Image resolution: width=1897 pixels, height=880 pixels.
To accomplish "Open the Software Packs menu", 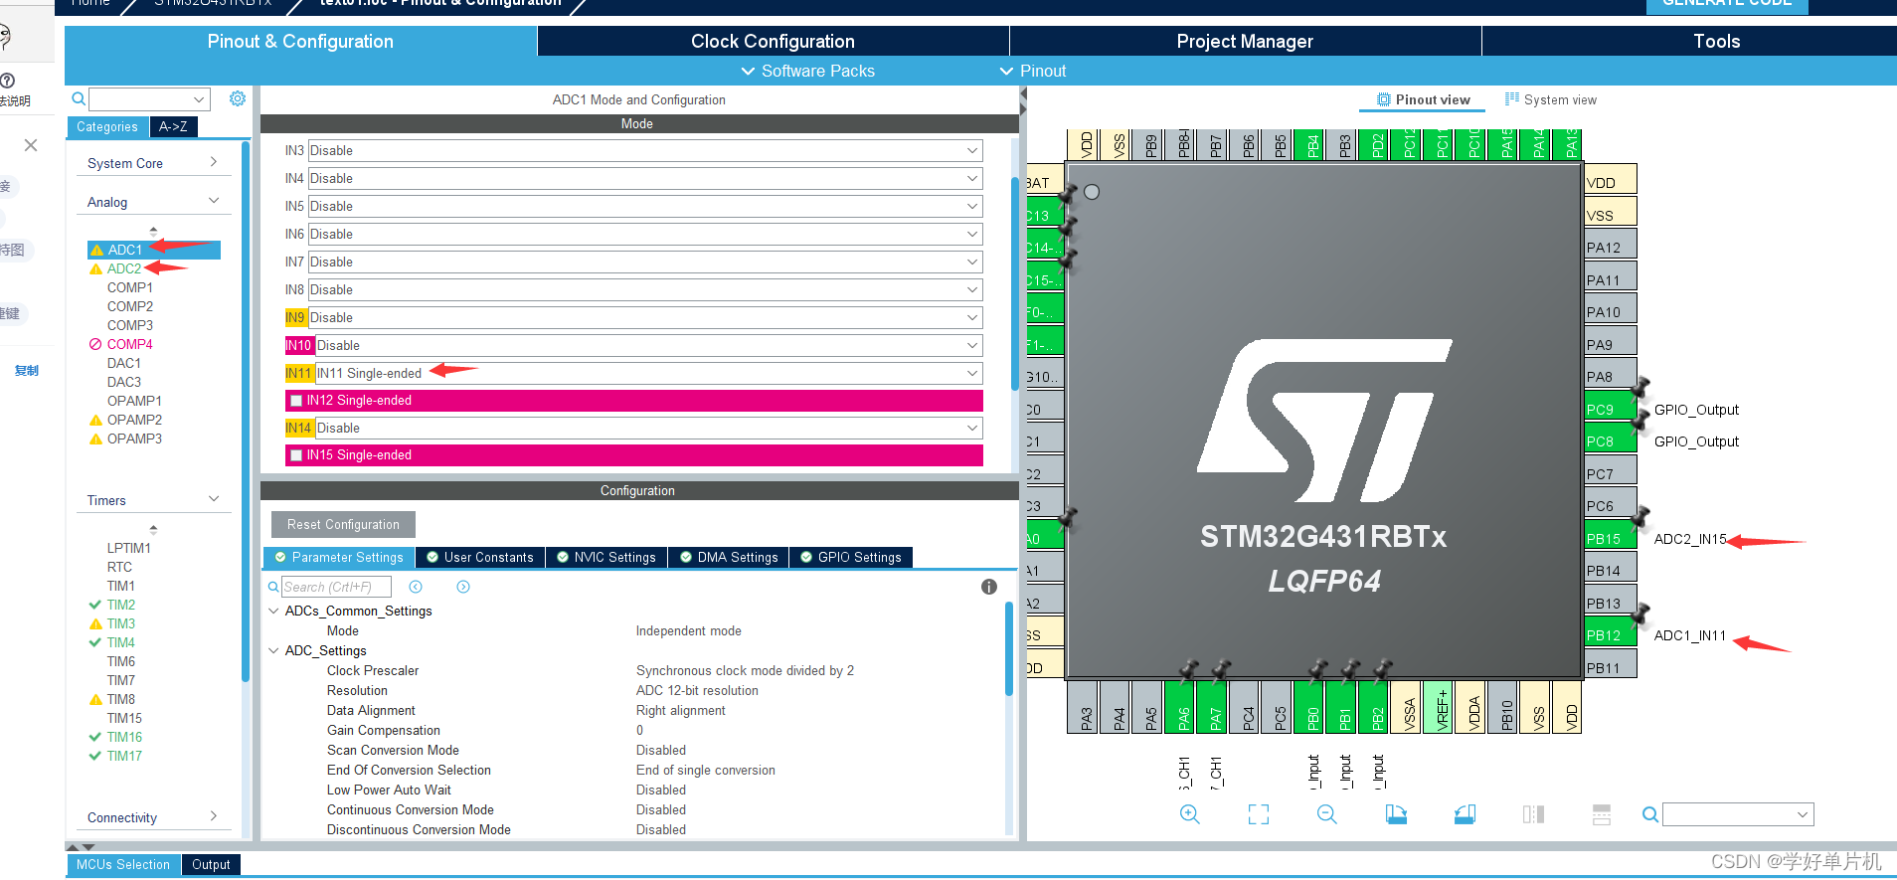I will click(808, 71).
